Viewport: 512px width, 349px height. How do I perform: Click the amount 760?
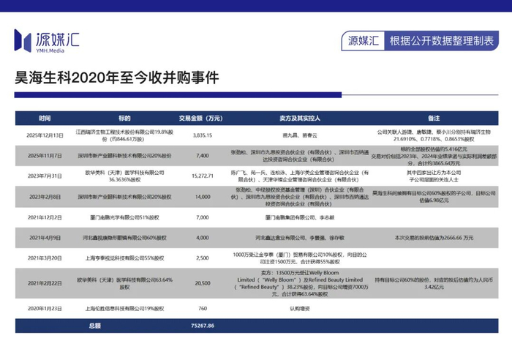203,309
